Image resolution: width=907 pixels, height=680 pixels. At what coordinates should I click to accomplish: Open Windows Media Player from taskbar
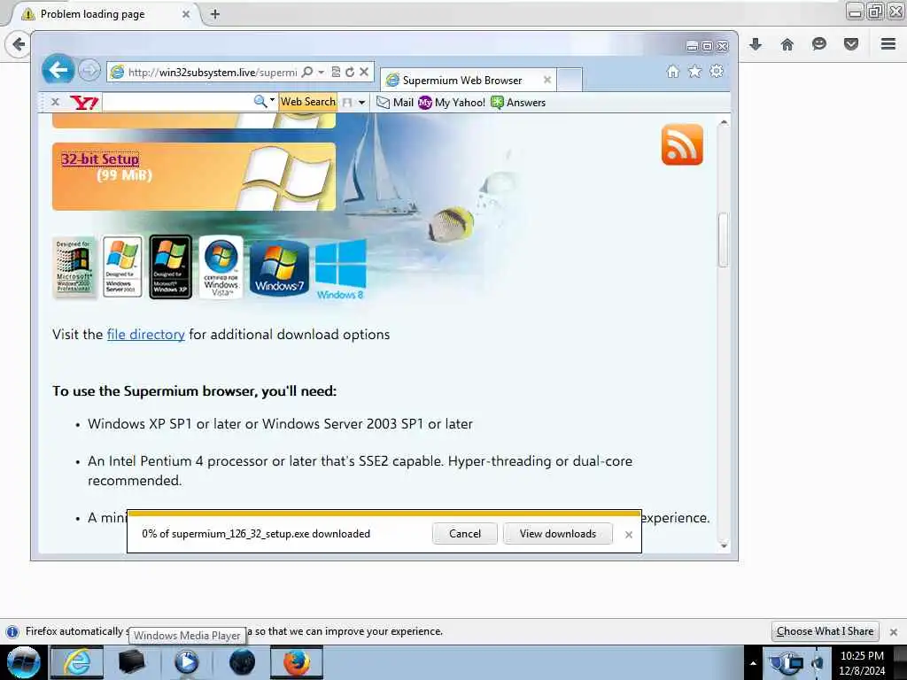click(186, 662)
